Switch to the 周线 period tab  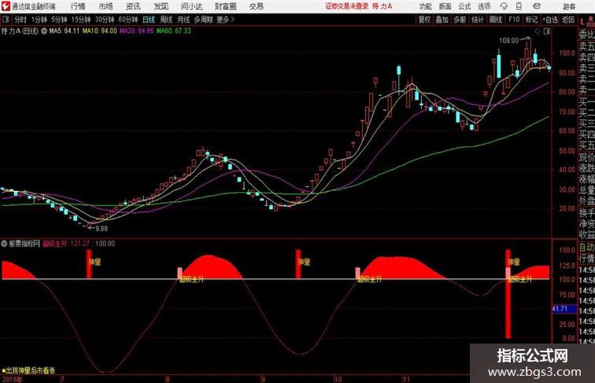click(x=166, y=19)
